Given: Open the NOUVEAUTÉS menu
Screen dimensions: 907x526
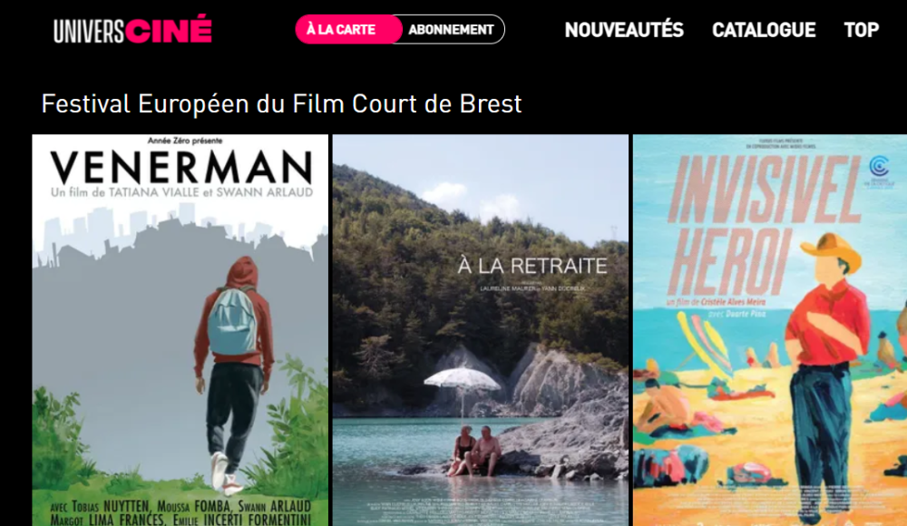Looking at the screenshot, I should (x=624, y=30).
